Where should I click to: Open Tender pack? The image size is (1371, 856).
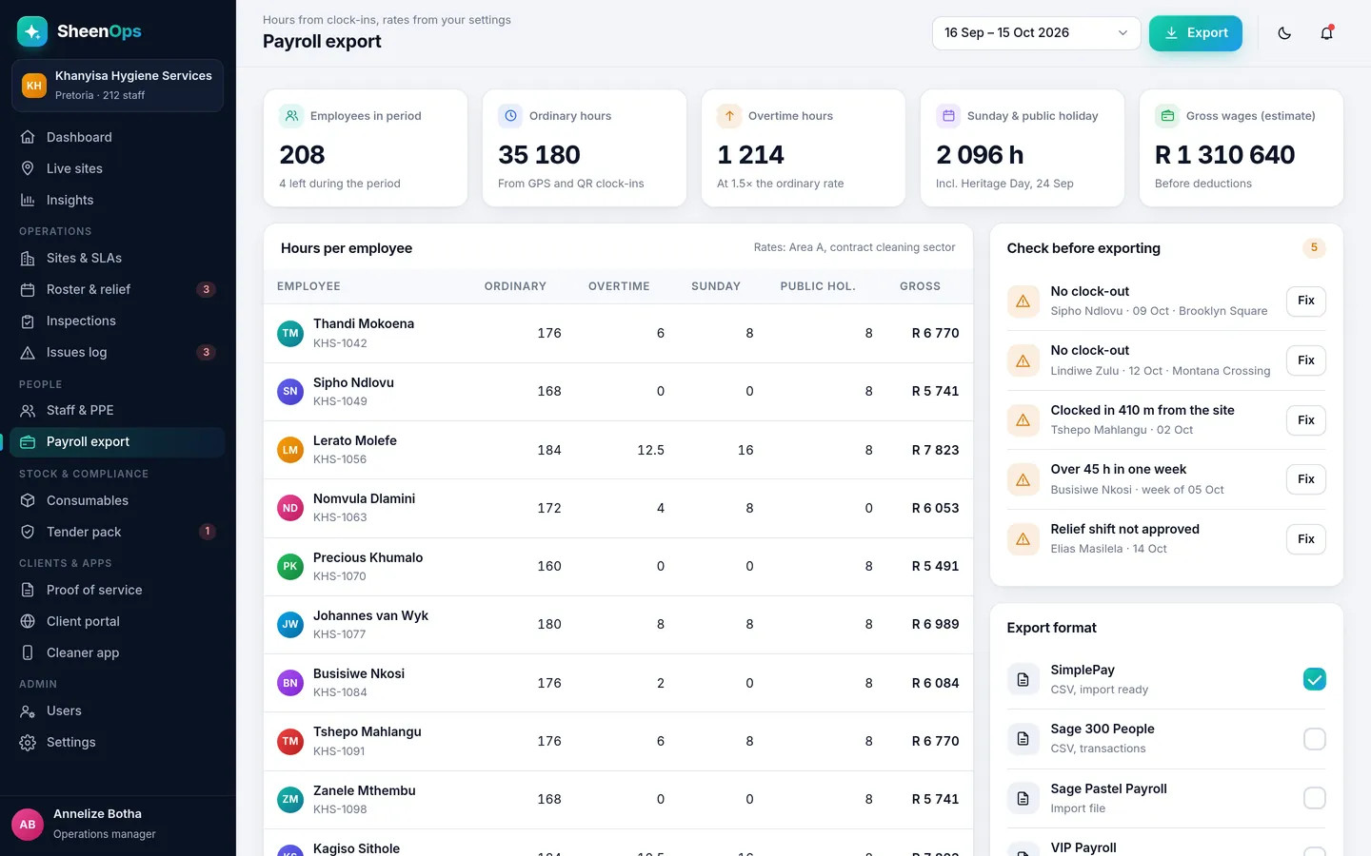[x=117, y=532]
